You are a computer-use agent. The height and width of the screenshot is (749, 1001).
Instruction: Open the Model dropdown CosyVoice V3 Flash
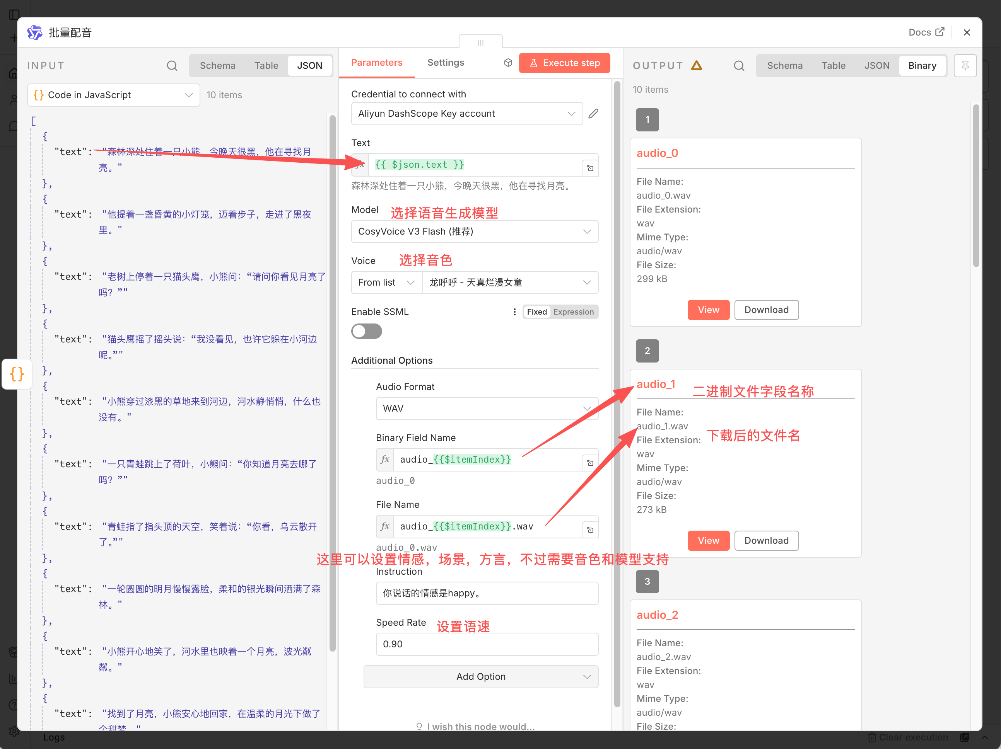click(474, 232)
